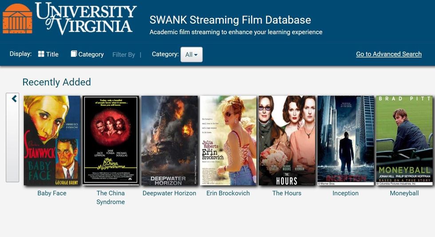435x237 pixels.
Task: Open the Erin Brockovich poster
Action: coord(228,141)
